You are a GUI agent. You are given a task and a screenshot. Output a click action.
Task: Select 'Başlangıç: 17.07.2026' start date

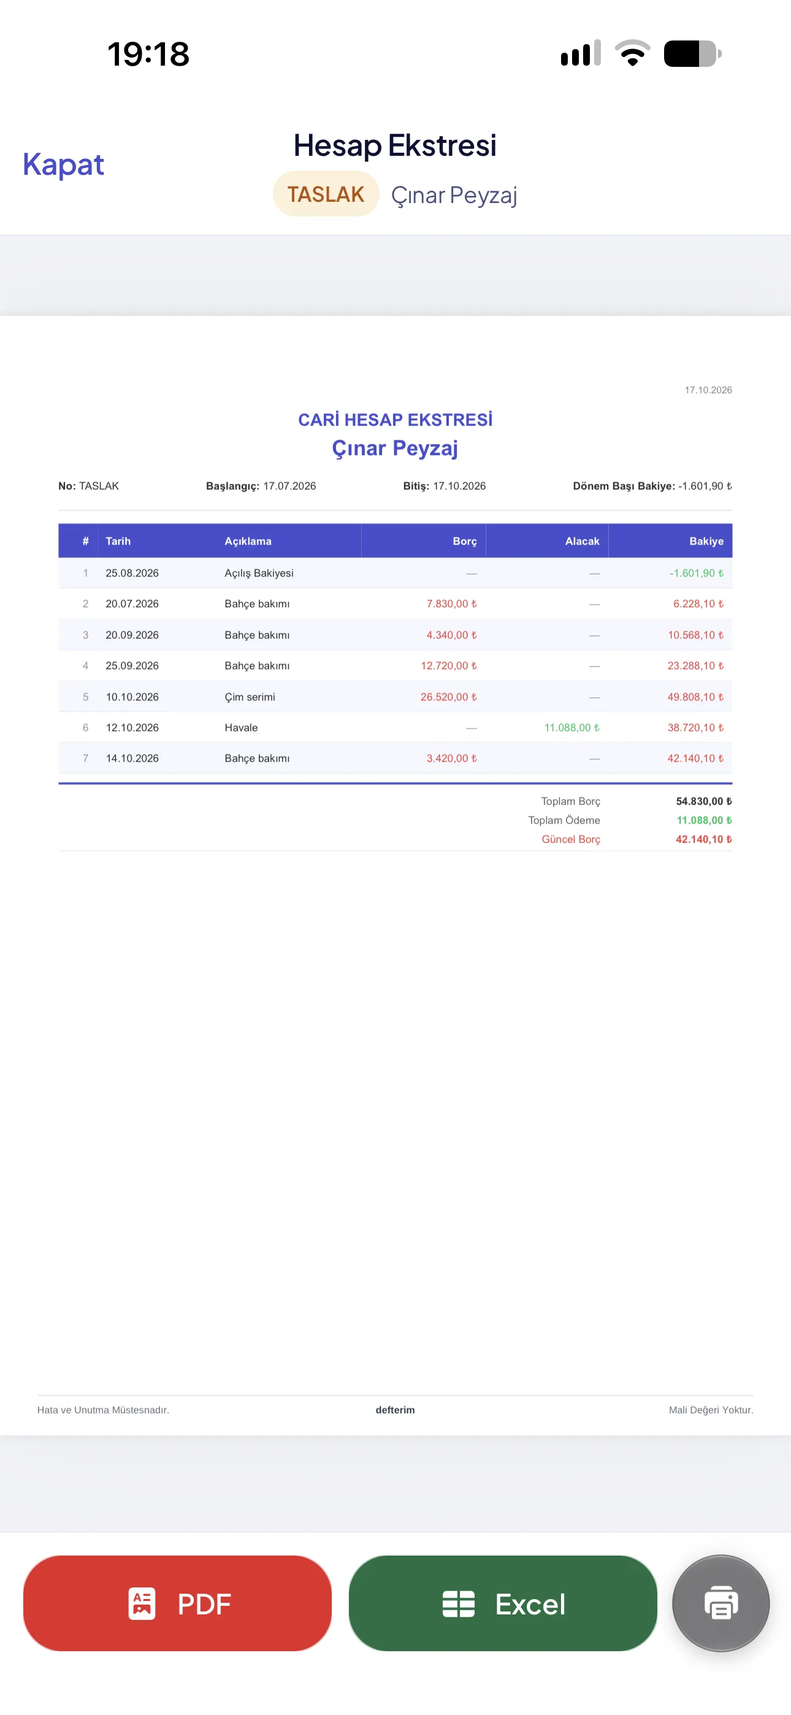point(261,486)
